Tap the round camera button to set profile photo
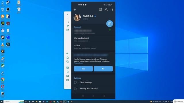184x103 pixels. tap(110, 24)
